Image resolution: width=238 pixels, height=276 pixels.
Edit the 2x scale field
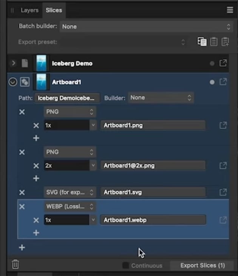pyautogui.click(x=66, y=166)
